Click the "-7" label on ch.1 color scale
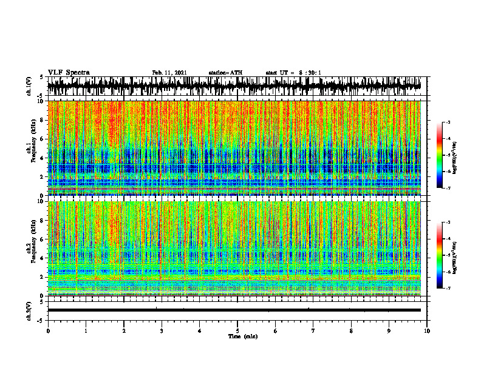Viewport: 481px width, 371px height. click(x=448, y=188)
